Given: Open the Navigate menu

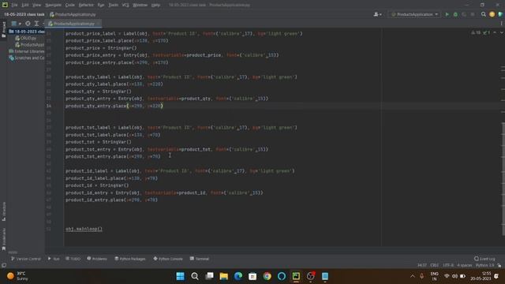Looking at the screenshot, I should click(53, 6).
